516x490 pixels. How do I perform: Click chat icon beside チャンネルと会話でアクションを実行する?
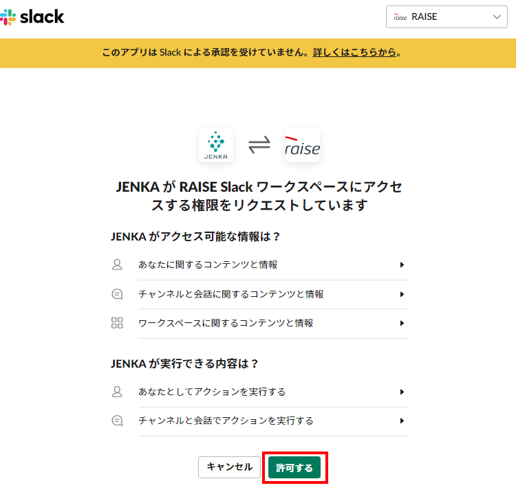[117, 421]
